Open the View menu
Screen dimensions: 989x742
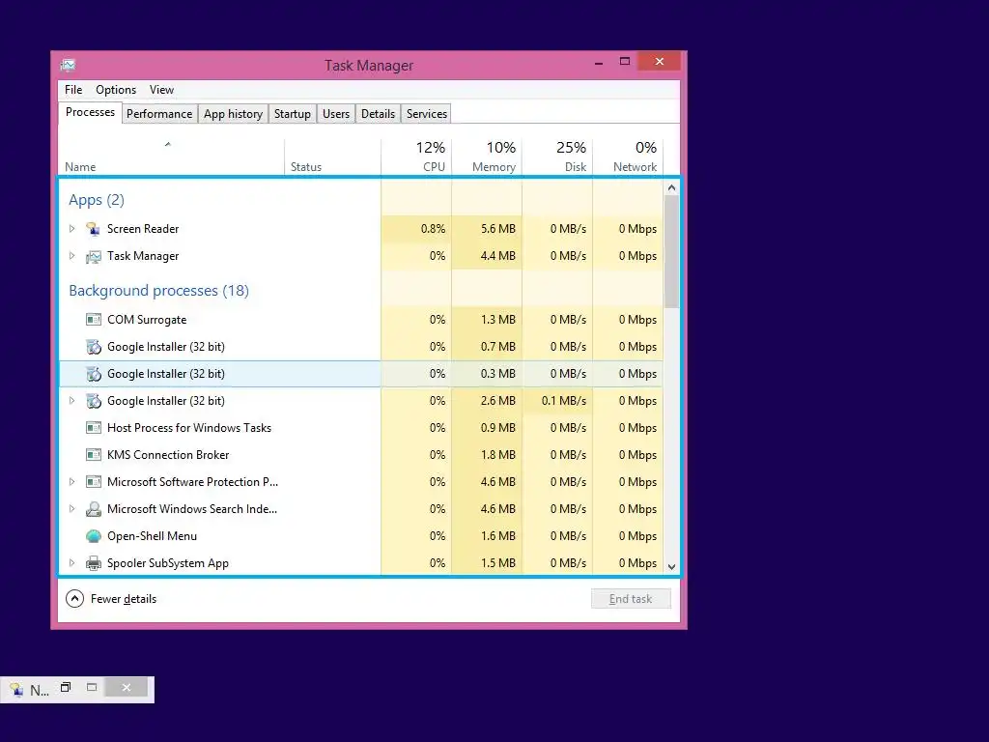pyautogui.click(x=161, y=90)
